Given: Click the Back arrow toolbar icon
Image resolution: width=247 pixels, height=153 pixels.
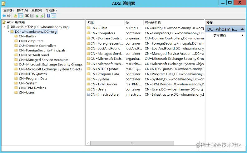Looking at the screenshot, I should 4,16.
